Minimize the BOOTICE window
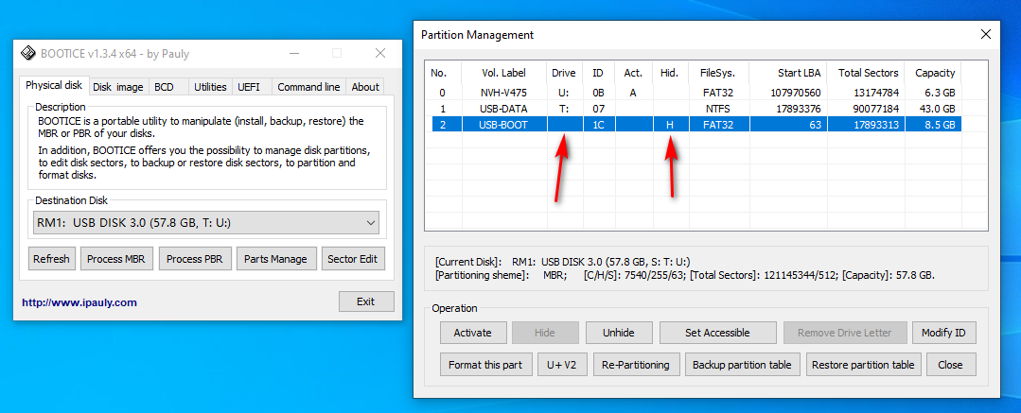The height and width of the screenshot is (413, 1021). click(293, 53)
